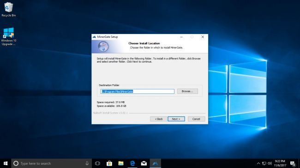The width and height of the screenshot is (300, 168).
Task: Click the Nullsoft Install System label
Action: pyautogui.click(x=110, y=113)
